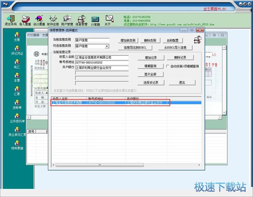Click 开户银行 column header in the list
The image size is (253, 197).
tap(146, 98)
